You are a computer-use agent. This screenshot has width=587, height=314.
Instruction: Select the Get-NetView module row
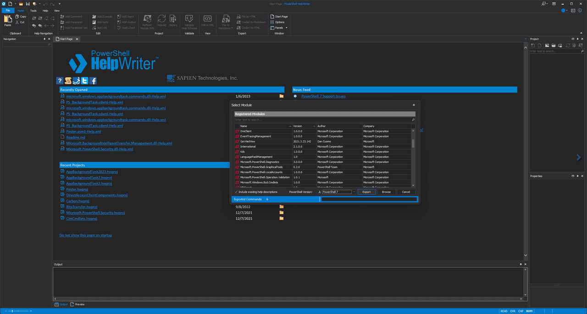[x=323, y=142]
